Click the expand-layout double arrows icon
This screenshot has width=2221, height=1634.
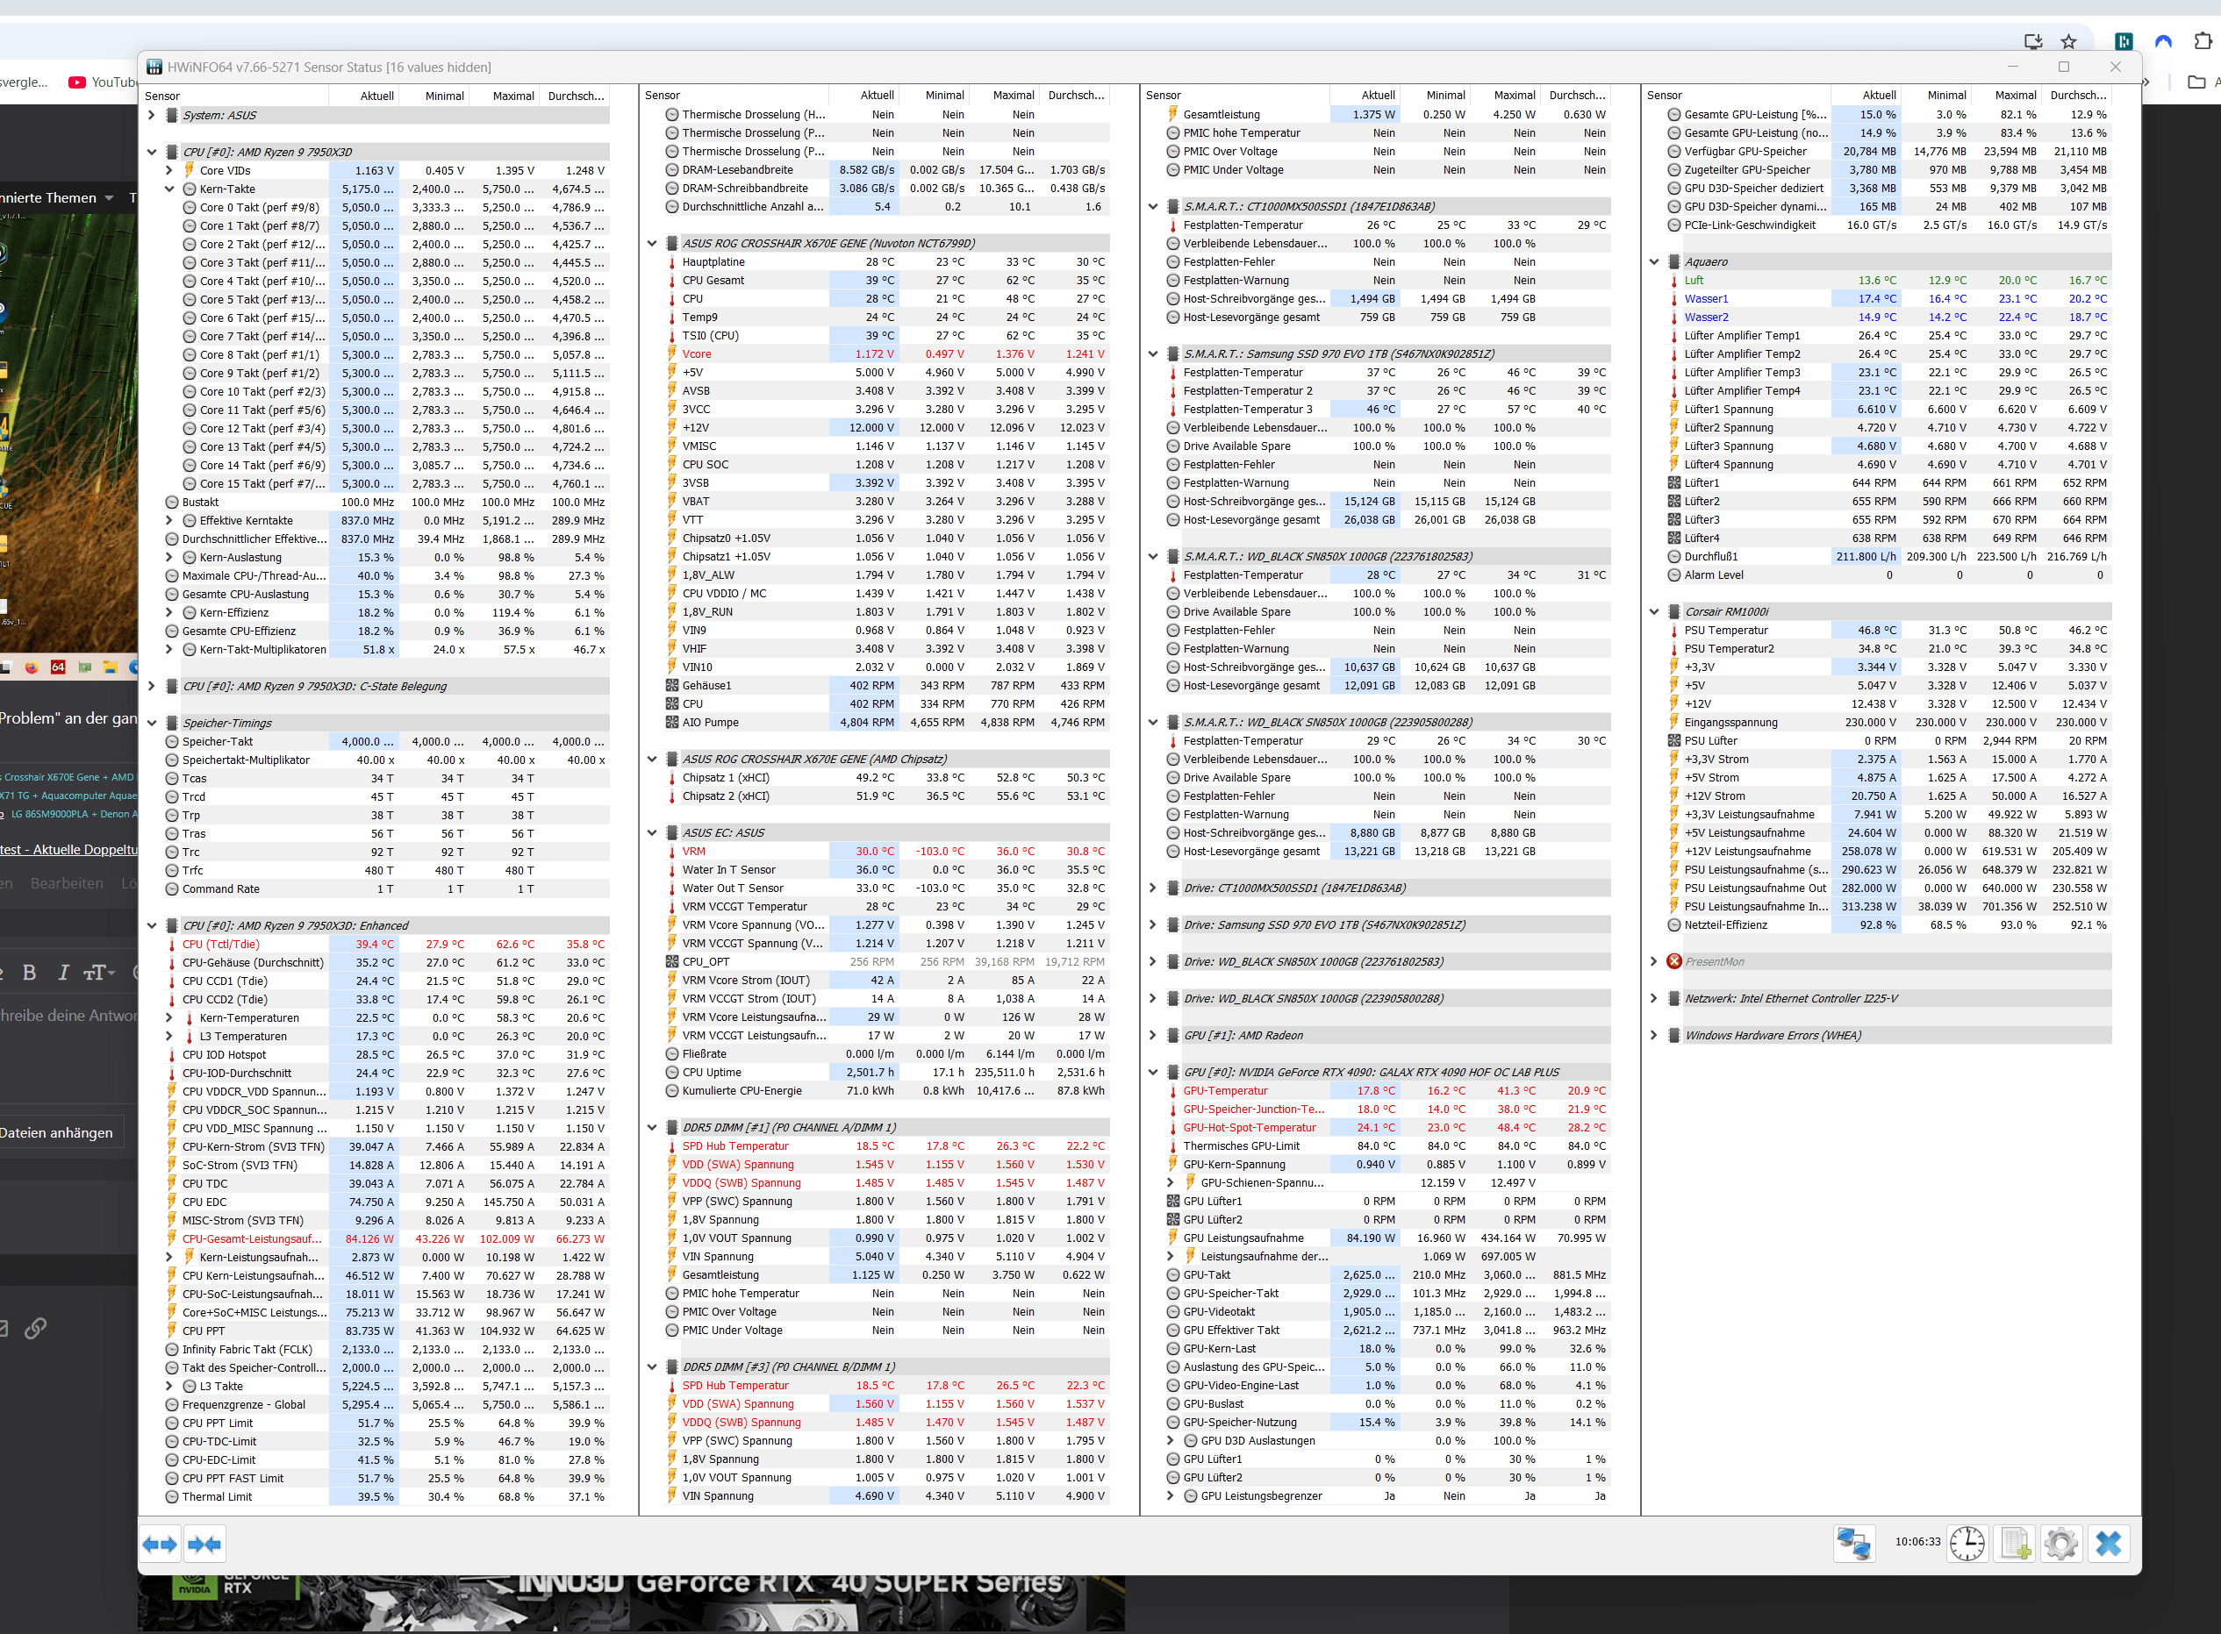[161, 1544]
